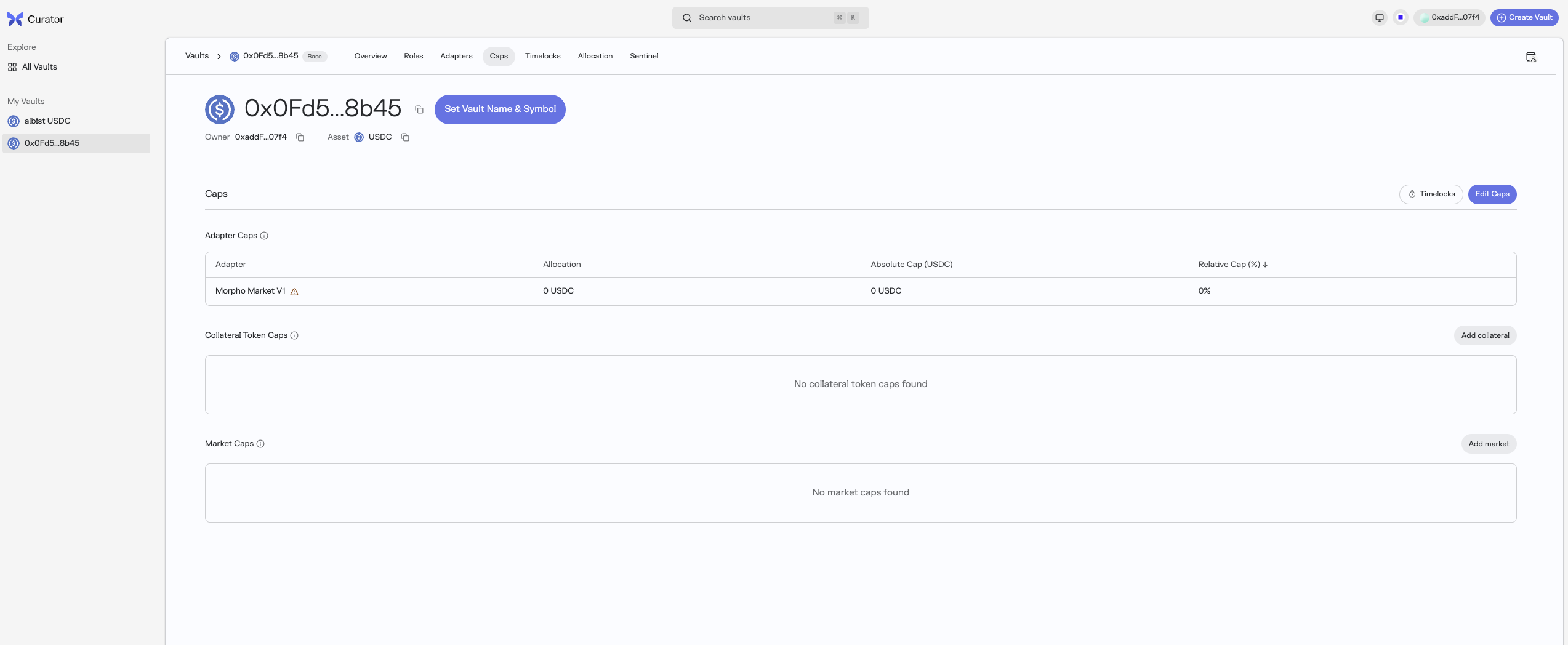Image resolution: width=1568 pixels, height=645 pixels.
Task: Click the Morpho Market V1 warning icon
Action: pos(294,292)
